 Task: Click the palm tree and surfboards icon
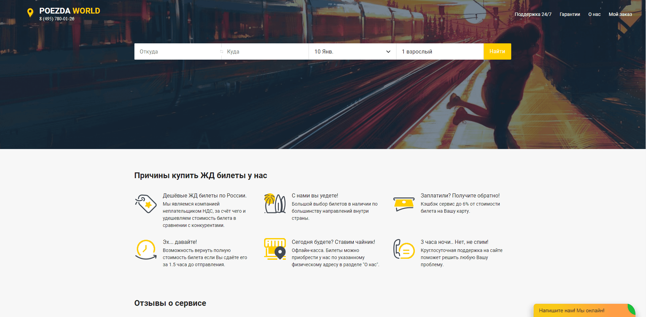[275, 203]
